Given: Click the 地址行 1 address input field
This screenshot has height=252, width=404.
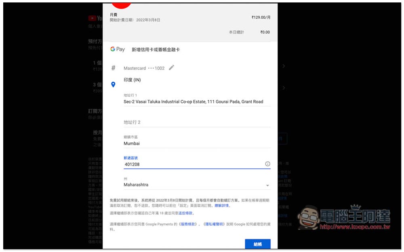Looking at the screenshot, I should (x=197, y=102).
